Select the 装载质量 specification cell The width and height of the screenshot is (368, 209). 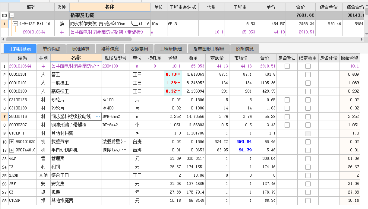pyautogui.click(x=115, y=142)
